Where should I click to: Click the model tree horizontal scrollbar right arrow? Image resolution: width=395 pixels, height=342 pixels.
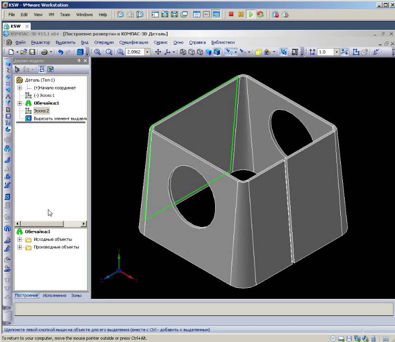85,224
